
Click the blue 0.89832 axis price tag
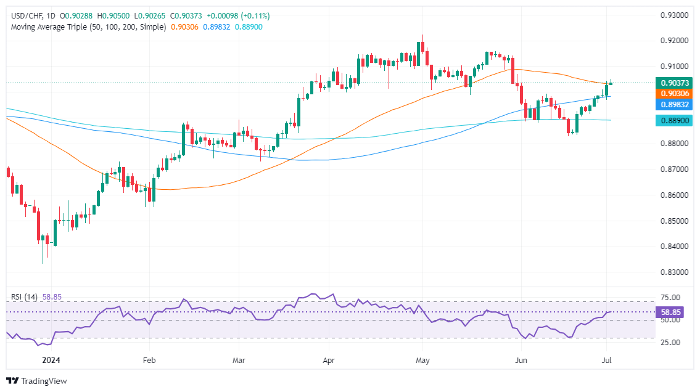(x=674, y=105)
